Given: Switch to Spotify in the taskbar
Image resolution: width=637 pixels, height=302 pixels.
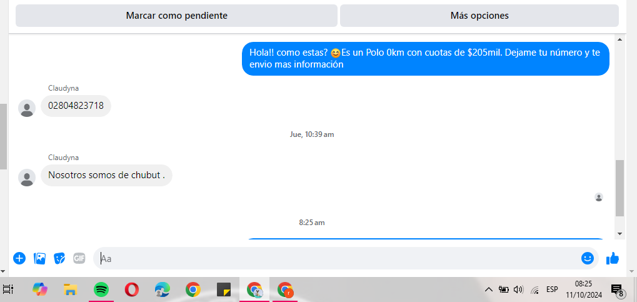Looking at the screenshot, I should click(x=101, y=289).
